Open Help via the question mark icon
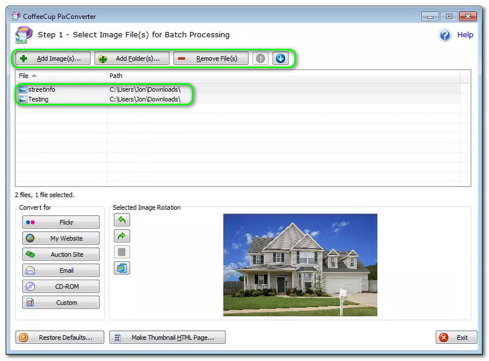 pyautogui.click(x=445, y=35)
